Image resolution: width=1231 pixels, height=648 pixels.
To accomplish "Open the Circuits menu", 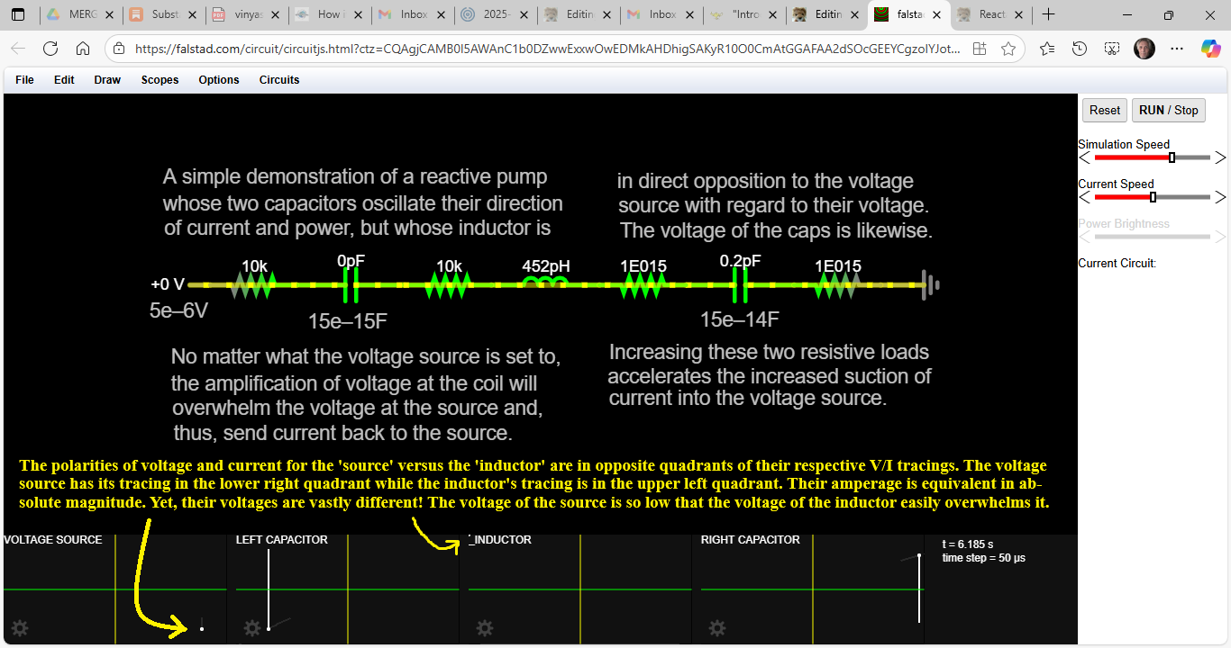I will [x=279, y=80].
